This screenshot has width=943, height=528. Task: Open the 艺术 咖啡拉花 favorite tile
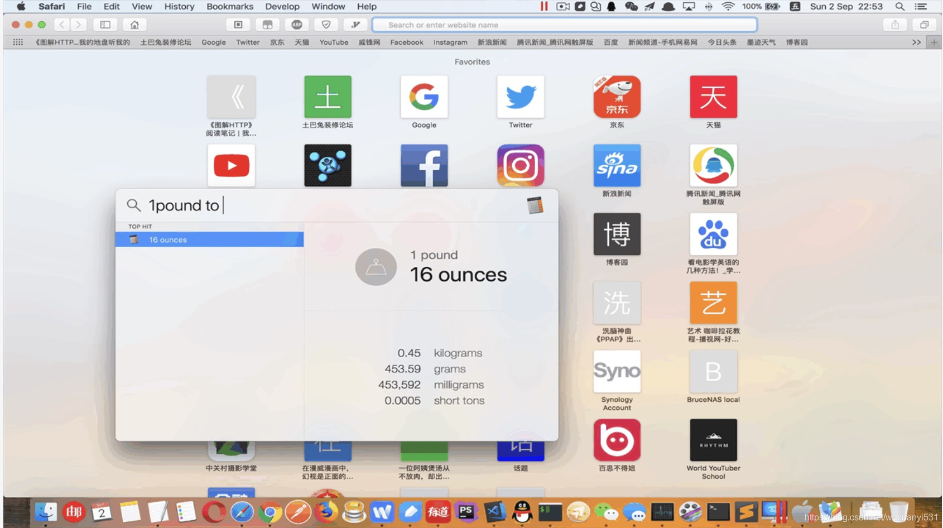tap(714, 303)
